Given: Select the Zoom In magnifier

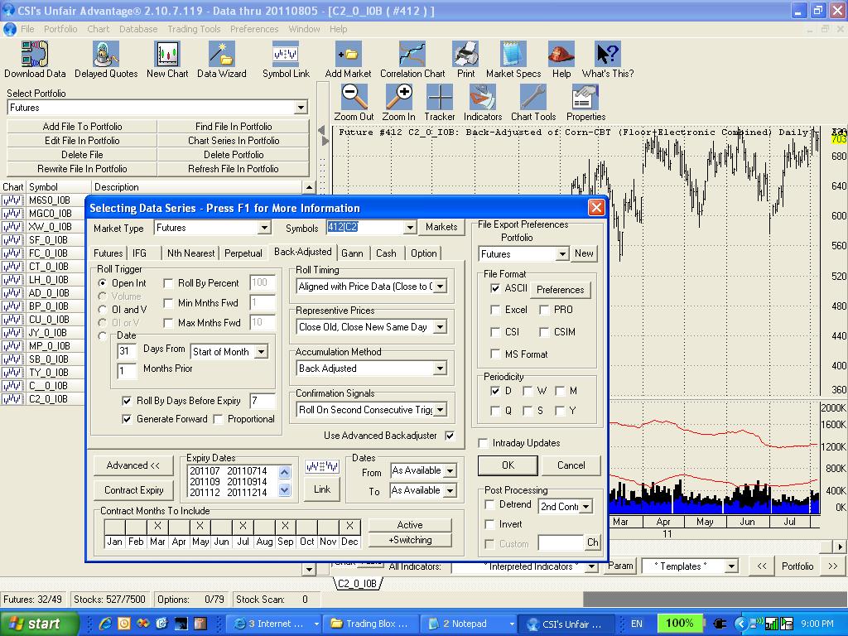Looking at the screenshot, I should (x=399, y=98).
